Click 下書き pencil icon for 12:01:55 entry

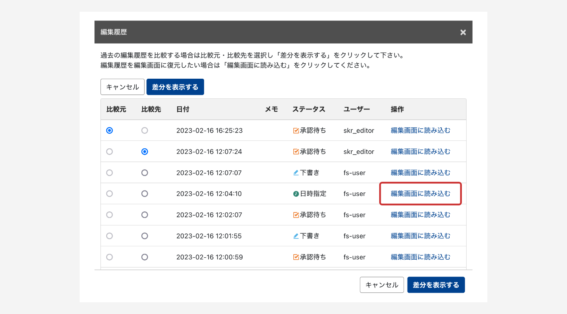click(x=296, y=236)
